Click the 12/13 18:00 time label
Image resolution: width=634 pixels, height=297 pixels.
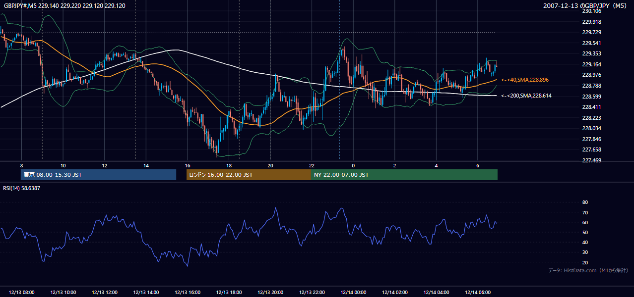[x=229, y=293]
